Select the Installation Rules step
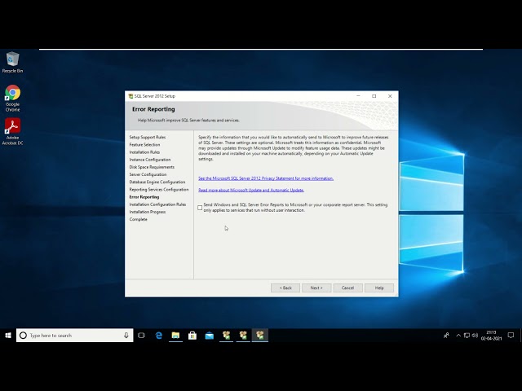Screen dimensions: 522x391 (x=144, y=152)
